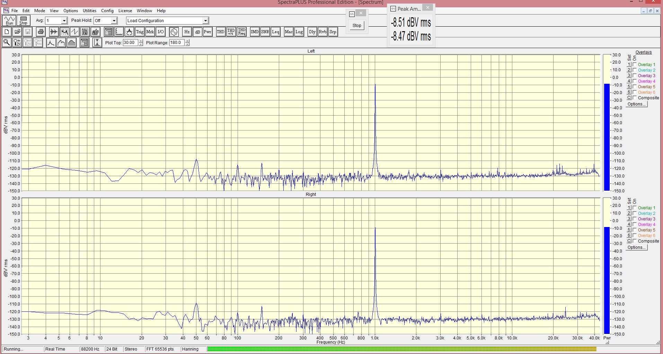663x354 pixels.
Task: Expand the Load Configuration combo box
Action: pos(205,21)
